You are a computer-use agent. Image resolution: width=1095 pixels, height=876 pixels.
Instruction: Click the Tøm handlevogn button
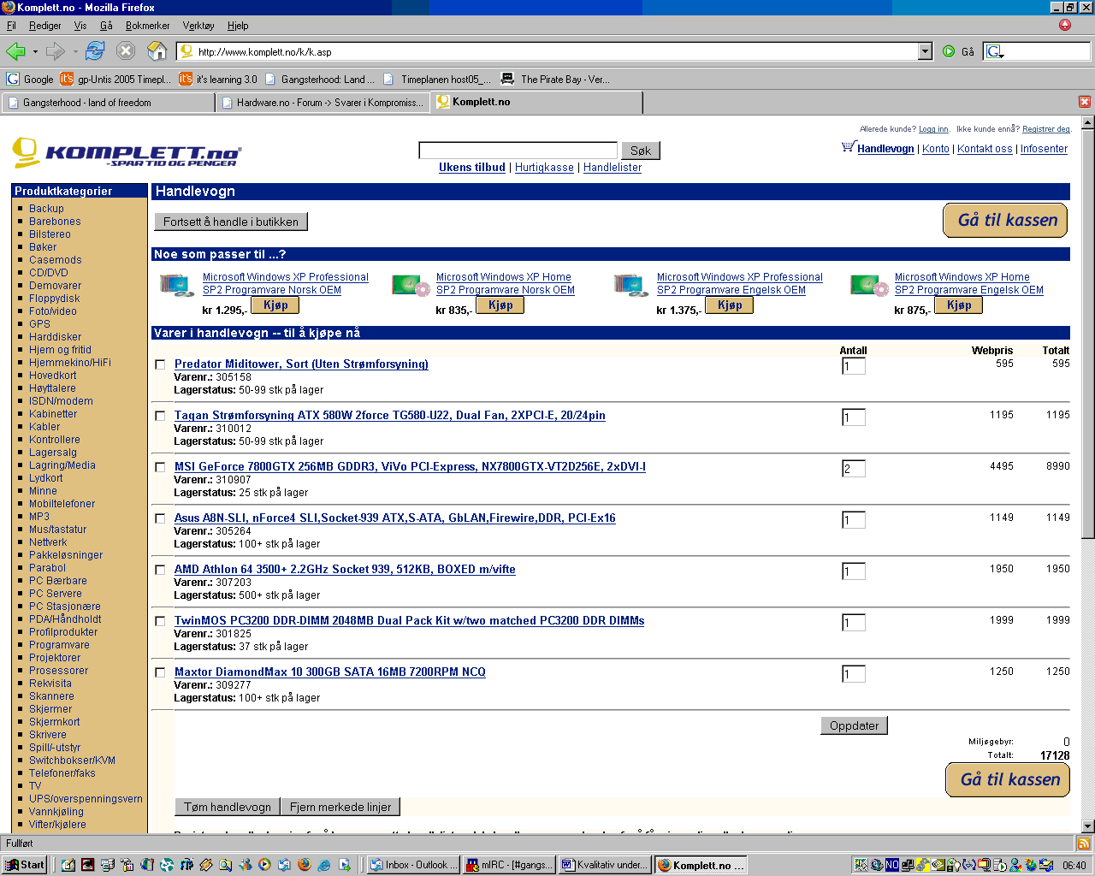[x=228, y=807]
